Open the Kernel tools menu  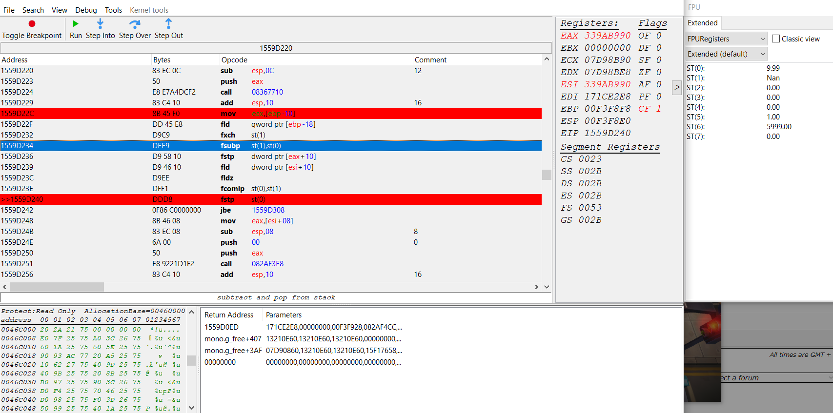pos(149,10)
